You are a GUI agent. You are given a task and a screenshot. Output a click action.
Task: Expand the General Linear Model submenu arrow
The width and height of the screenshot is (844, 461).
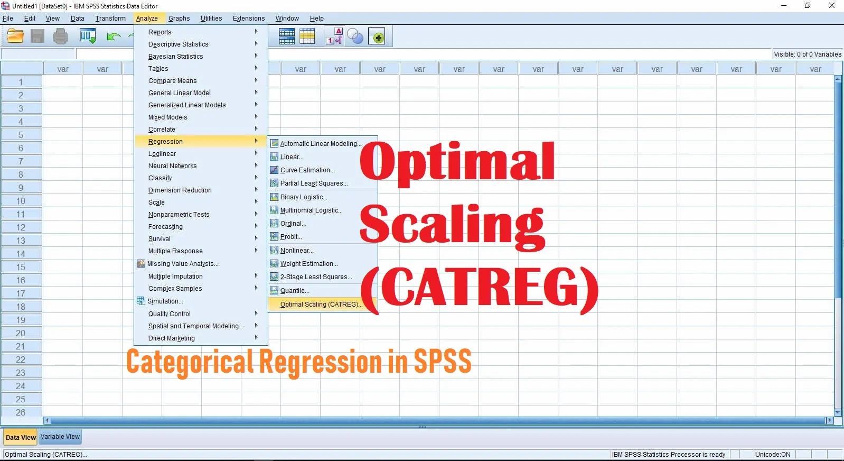(256, 93)
